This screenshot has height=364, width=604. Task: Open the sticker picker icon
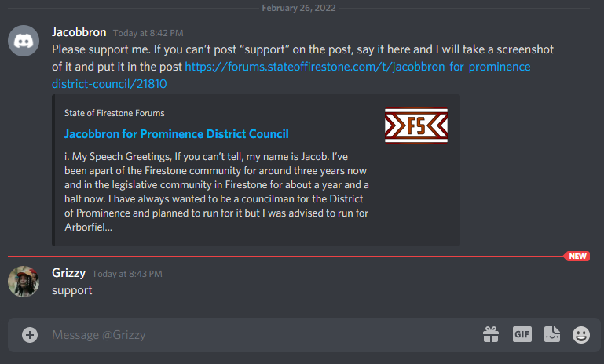tap(552, 334)
